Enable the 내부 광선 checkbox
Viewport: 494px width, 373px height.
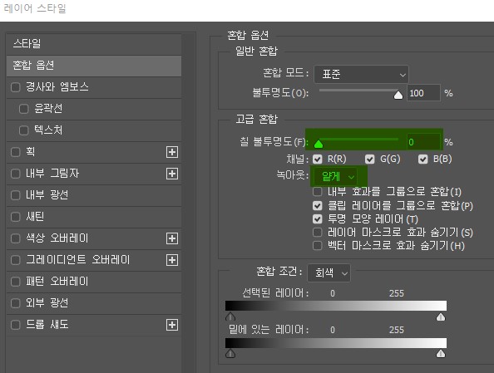coord(16,195)
